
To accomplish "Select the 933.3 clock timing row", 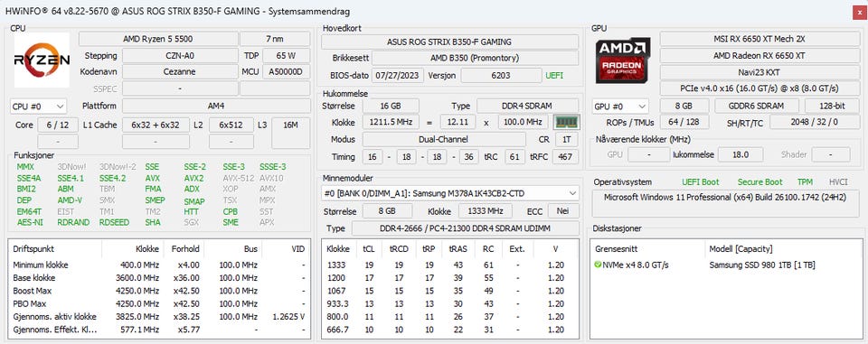I will pyautogui.click(x=450, y=304).
